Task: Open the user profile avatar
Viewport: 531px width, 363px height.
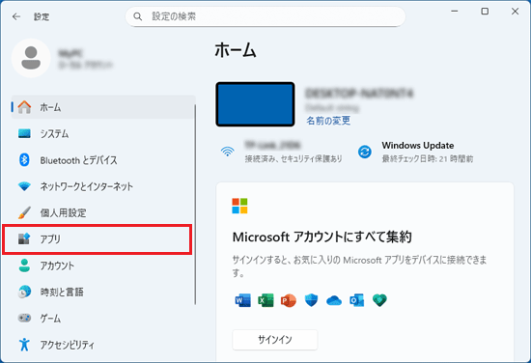Action: point(31,58)
